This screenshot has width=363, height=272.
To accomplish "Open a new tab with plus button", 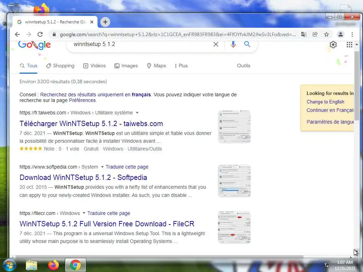I will coord(105,22).
